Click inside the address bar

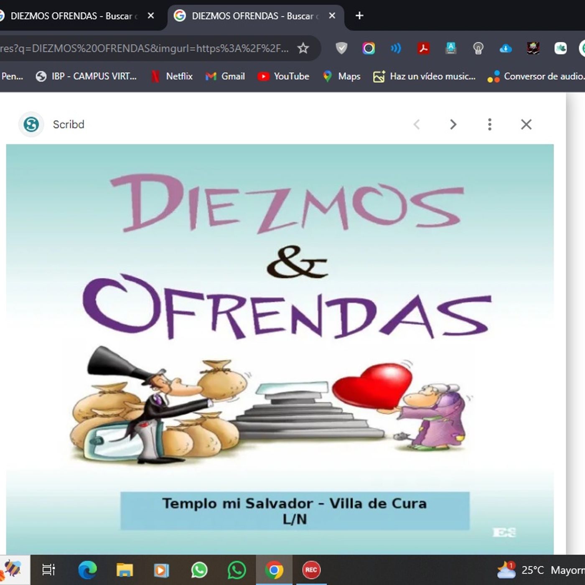[146, 48]
